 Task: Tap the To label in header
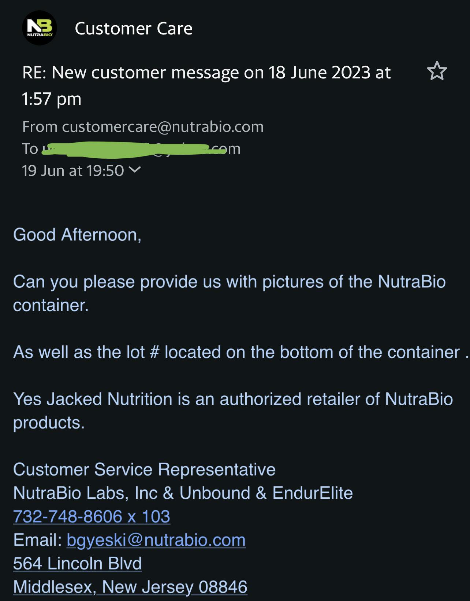[x=30, y=149]
